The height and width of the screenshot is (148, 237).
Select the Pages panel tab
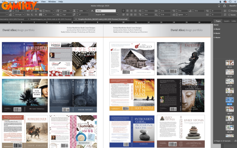218,21
